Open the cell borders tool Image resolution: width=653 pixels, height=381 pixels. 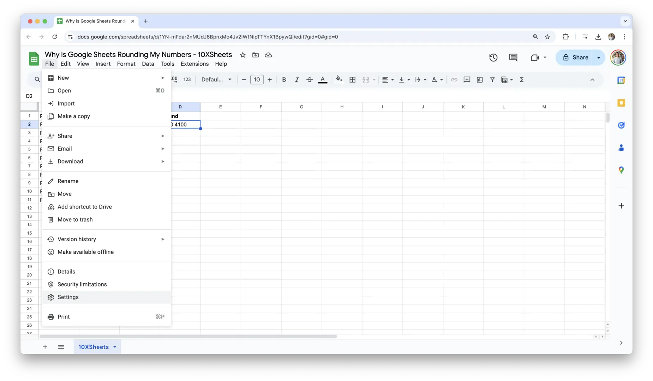pyautogui.click(x=352, y=80)
